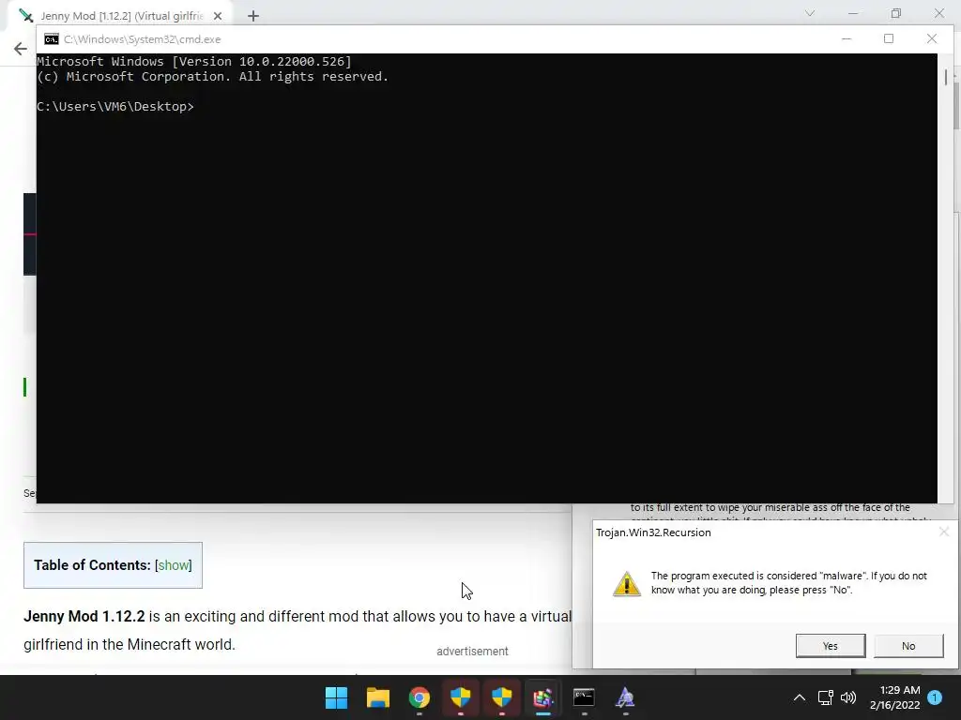Open the network status tray icon
The image size is (961, 720).
[825, 697]
